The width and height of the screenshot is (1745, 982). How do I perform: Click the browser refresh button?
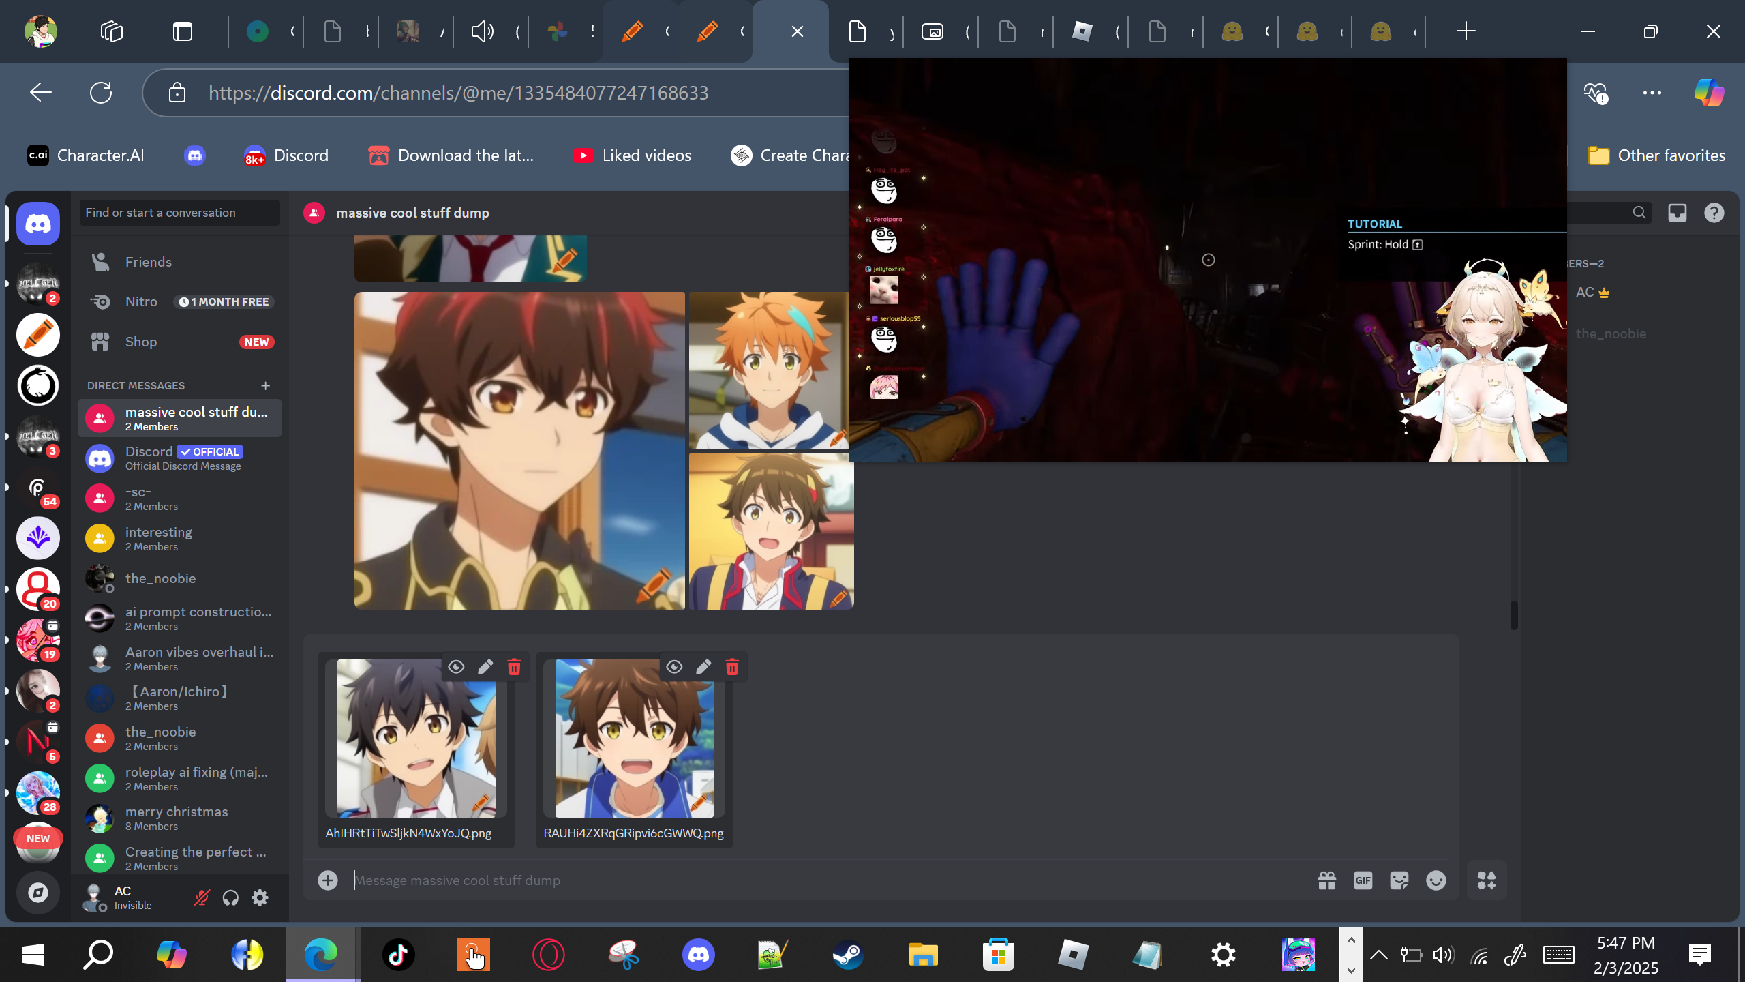(101, 93)
